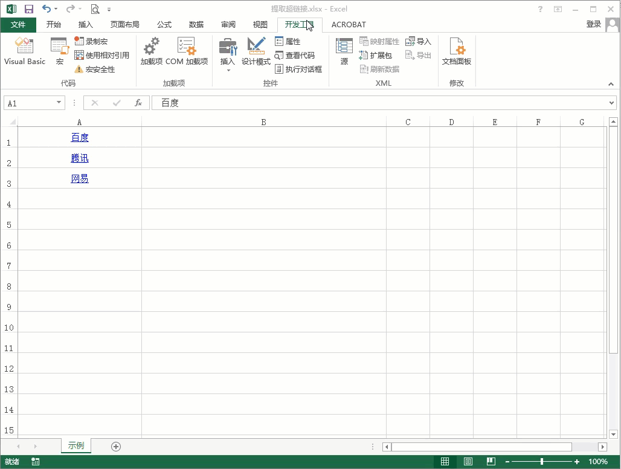Toggle 使用相对引用 relative references
This screenshot has height=469, width=621.
click(101, 55)
